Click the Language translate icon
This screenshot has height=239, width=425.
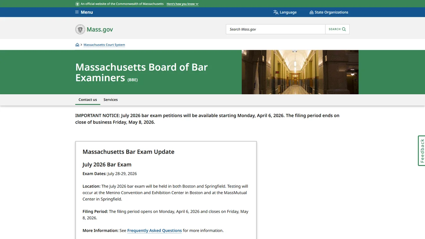(276, 12)
